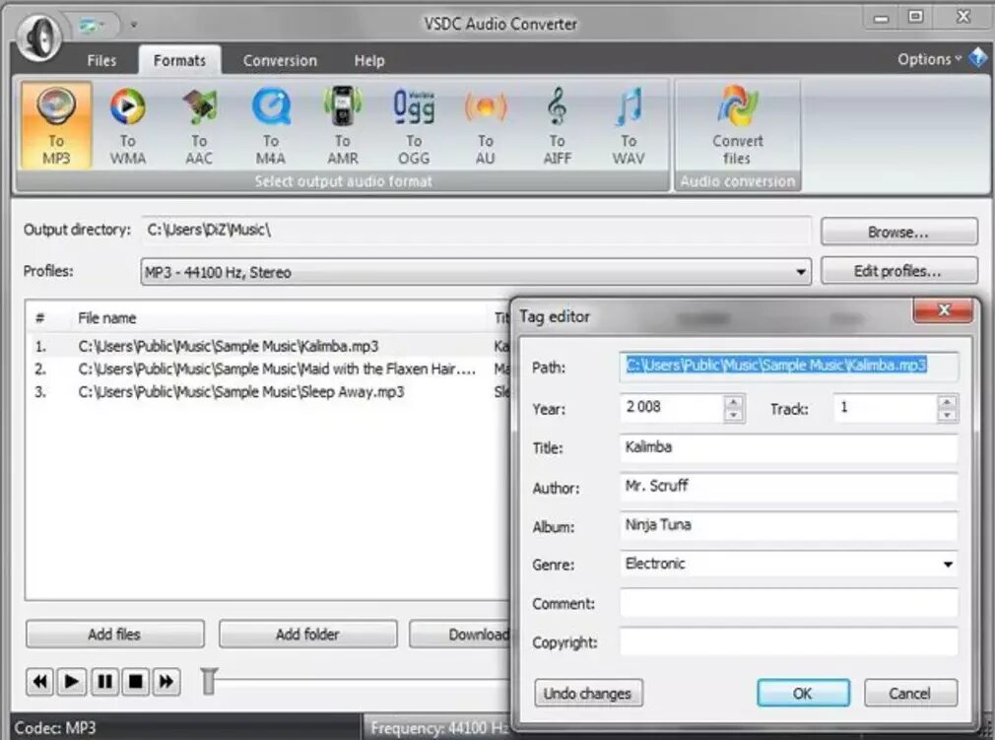Click the Author field showing Mr. Scruff

point(788,487)
